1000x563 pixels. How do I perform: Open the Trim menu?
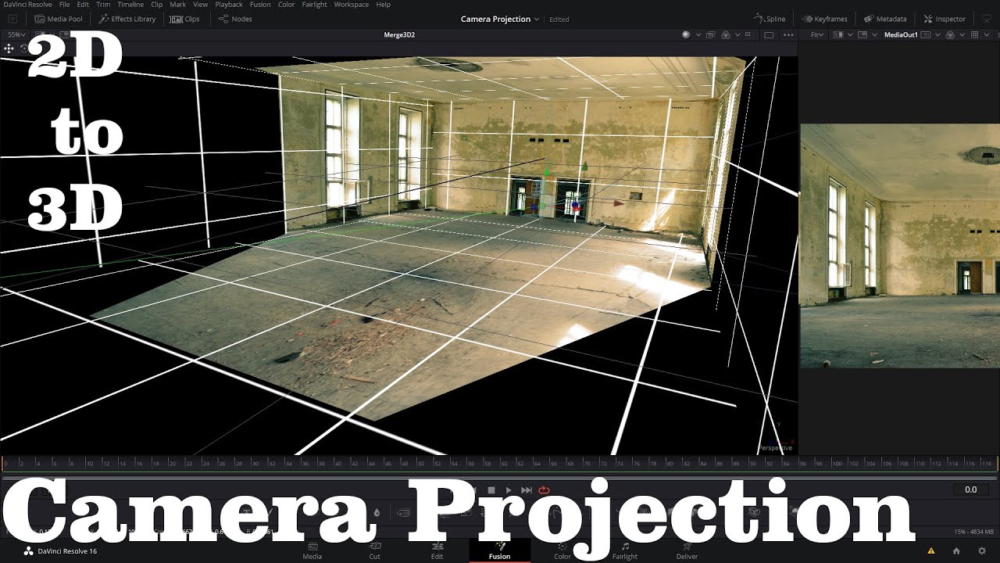(103, 5)
